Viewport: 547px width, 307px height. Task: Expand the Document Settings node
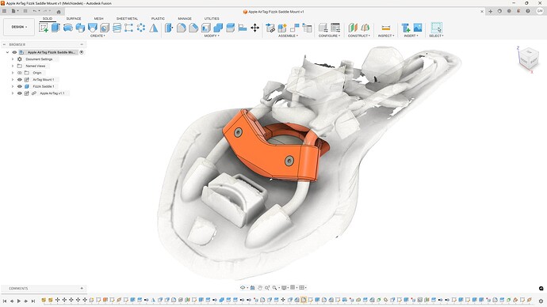point(13,59)
